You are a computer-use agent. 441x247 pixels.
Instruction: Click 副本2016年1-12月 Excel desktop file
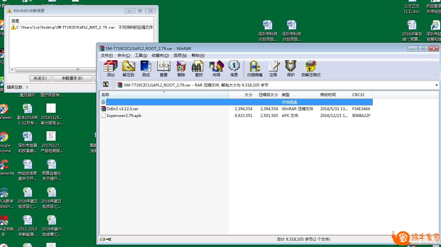tap(28, 115)
